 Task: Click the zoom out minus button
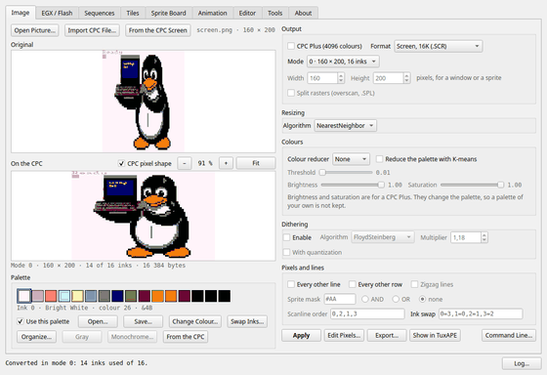coord(185,163)
